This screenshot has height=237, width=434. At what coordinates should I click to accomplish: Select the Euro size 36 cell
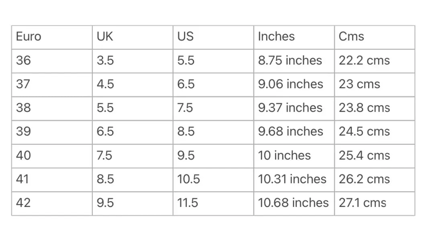[52, 61]
